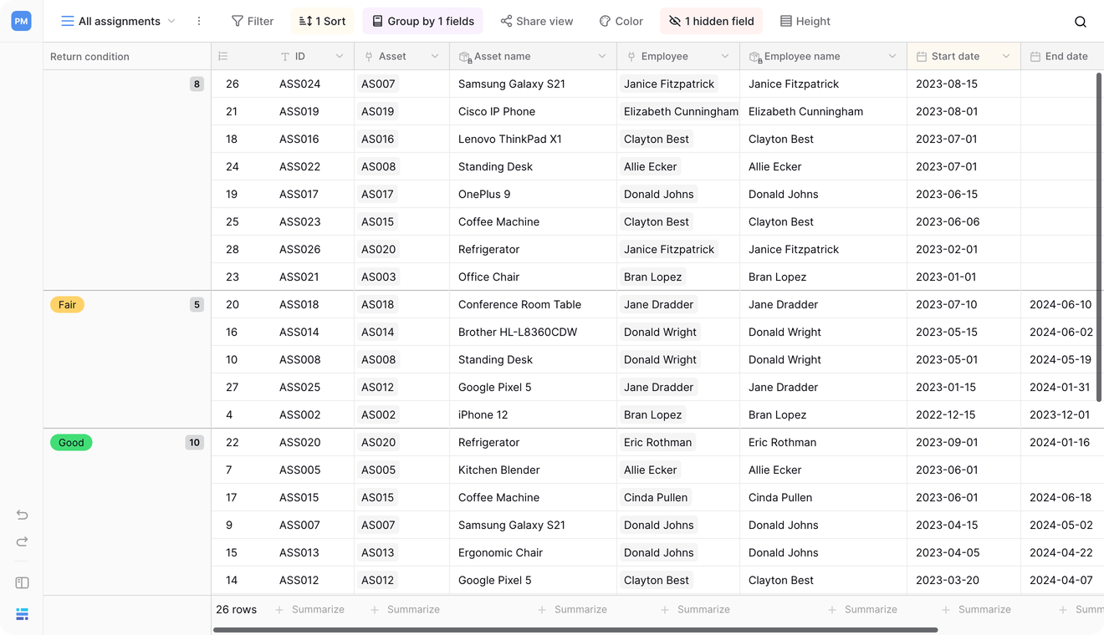Click the AS007 asset tag in row ASS024

(378, 84)
